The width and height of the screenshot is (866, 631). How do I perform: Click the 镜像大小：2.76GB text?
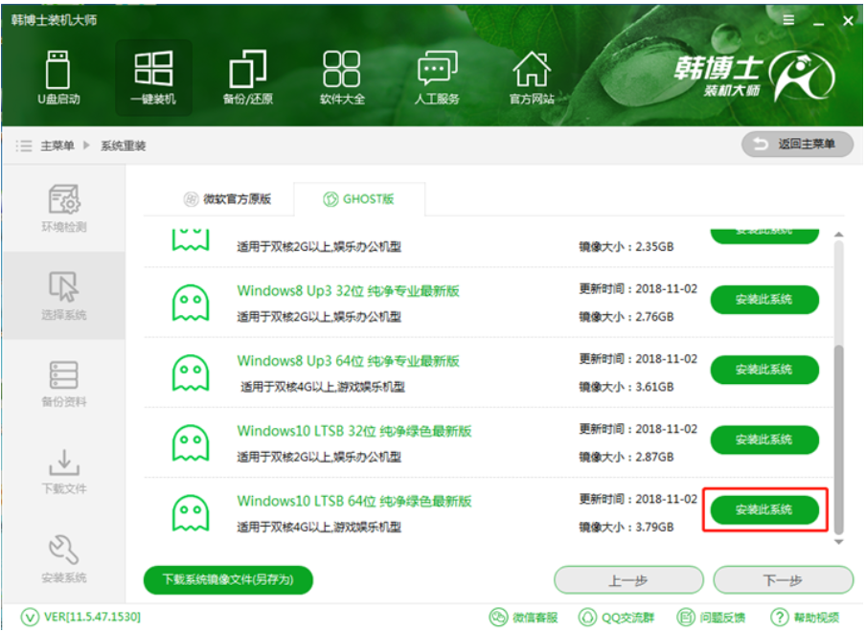point(627,317)
